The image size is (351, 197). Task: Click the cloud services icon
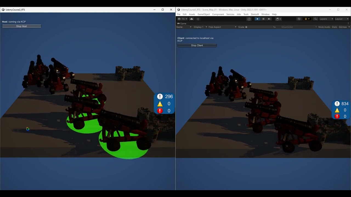coord(192,19)
